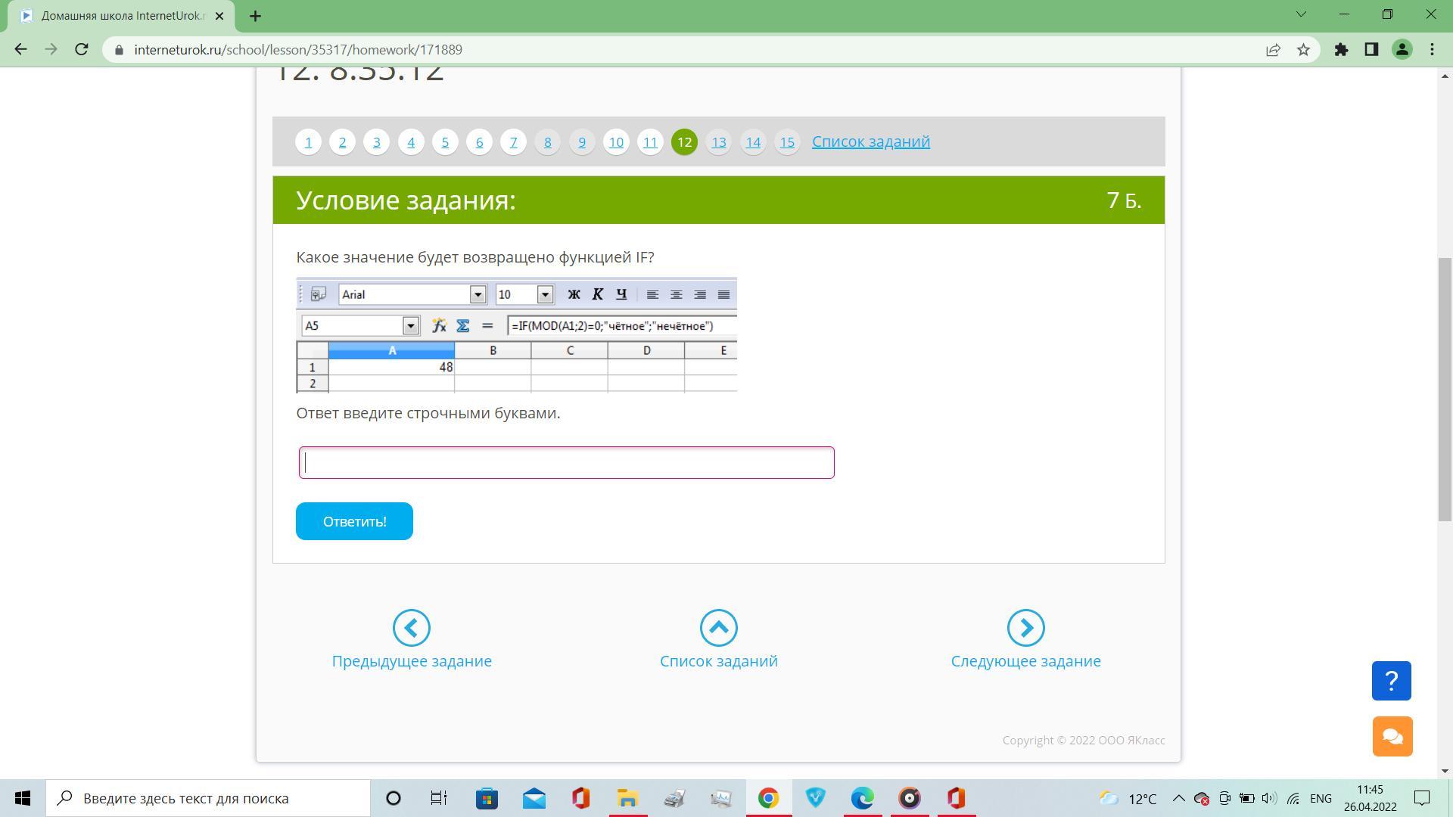Open the Список заданий link in number bar
This screenshot has height=817, width=1453.
[870, 141]
